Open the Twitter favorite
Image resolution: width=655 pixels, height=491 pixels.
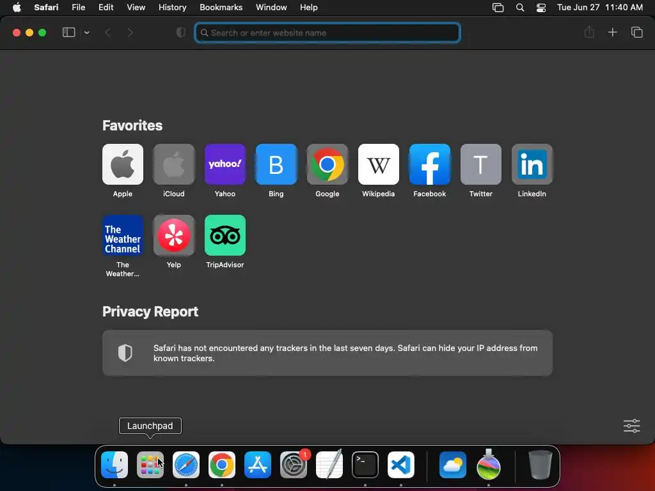click(481, 164)
